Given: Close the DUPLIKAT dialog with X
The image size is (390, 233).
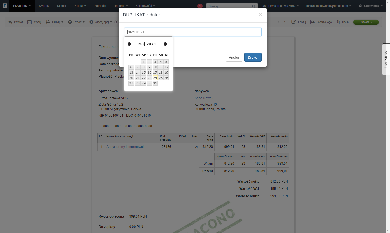Looking at the screenshot, I should pos(261,15).
